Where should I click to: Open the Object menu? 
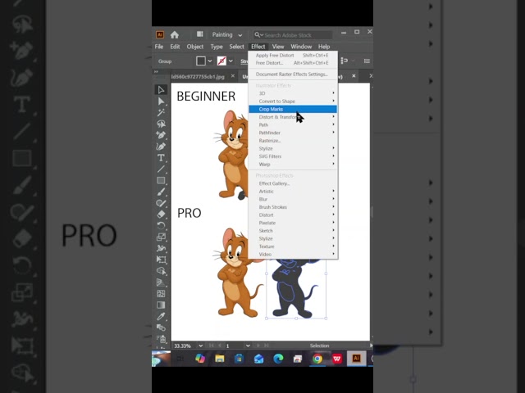[x=195, y=47]
